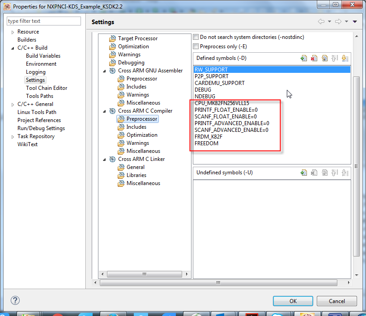Screen dimensions: 366x316
Task: Click edit icon in Undefined symbols toolbar
Action: 324,173
